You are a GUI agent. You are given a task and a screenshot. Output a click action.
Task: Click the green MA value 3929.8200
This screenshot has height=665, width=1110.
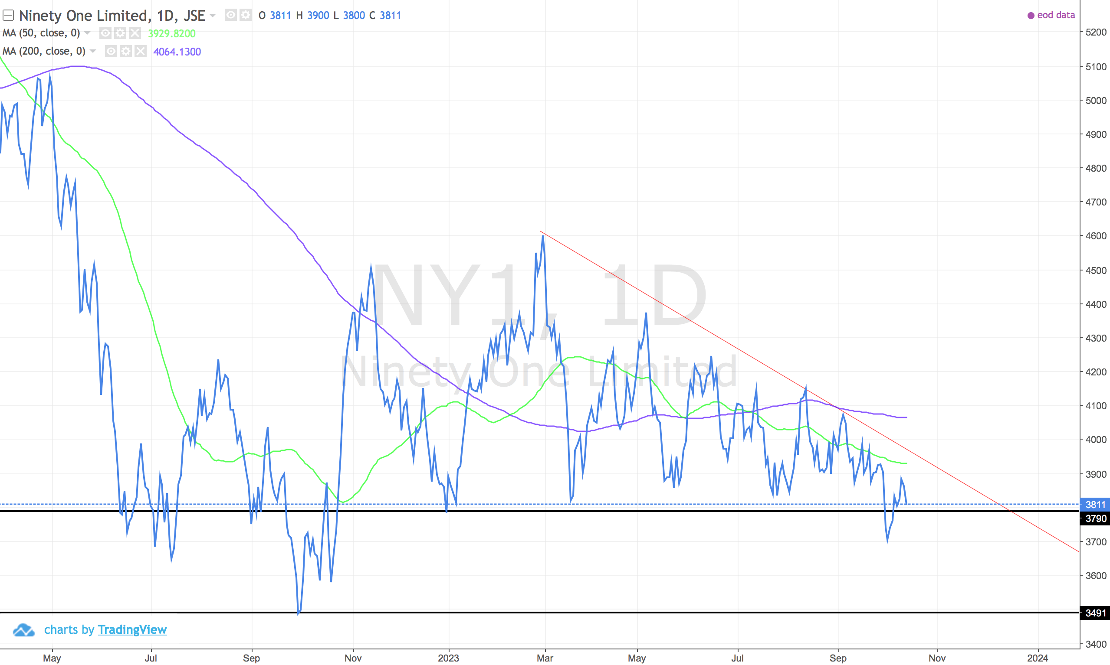click(172, 34)
